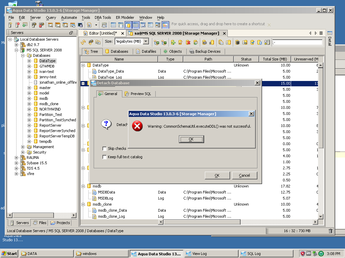Select the ReportServer database in tree
345x258 pixels.
pos(51,126)
